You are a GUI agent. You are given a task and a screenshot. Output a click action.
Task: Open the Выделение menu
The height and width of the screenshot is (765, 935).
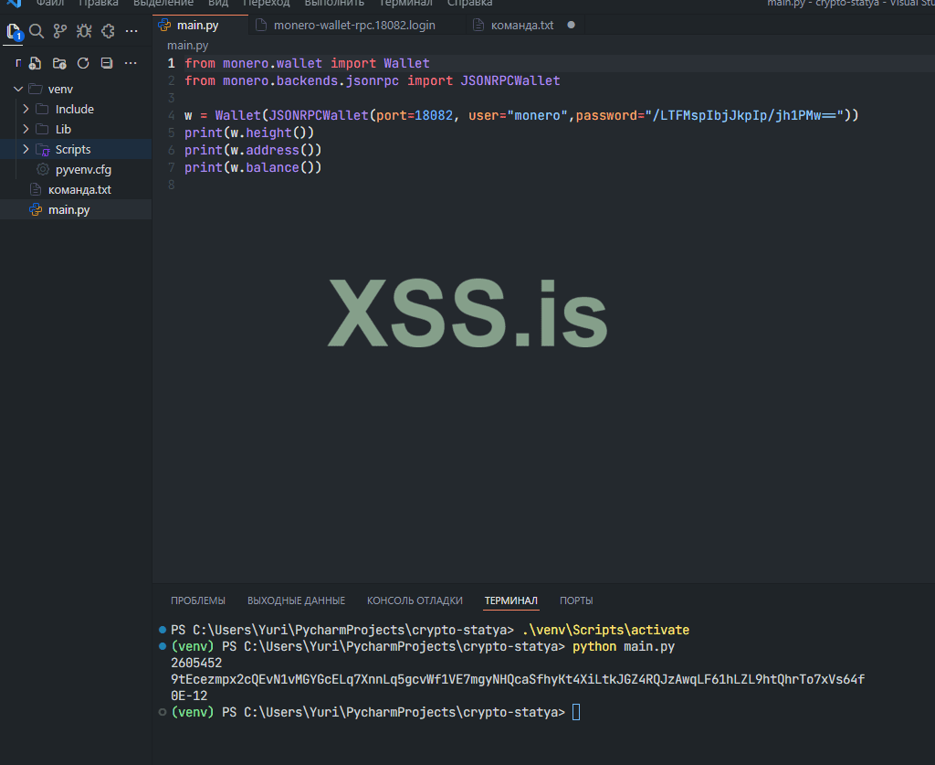click(x=163, y=3)
